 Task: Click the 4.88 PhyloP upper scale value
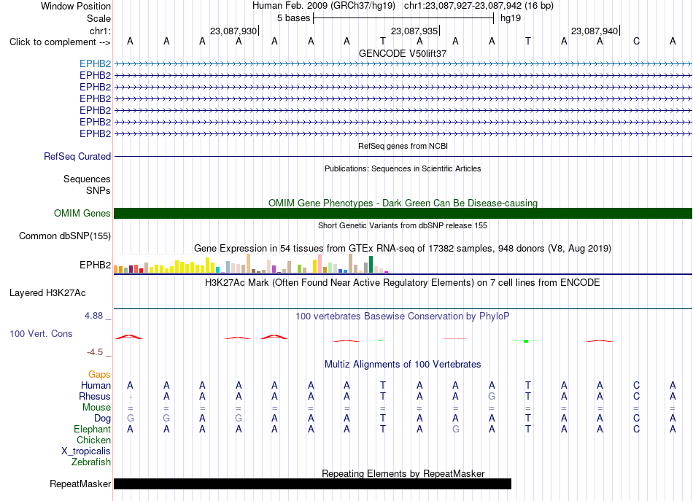point(93,316)
